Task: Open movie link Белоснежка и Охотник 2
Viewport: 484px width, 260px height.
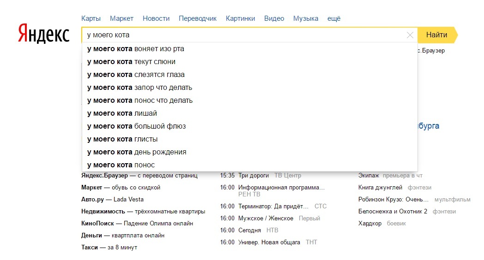Action: [x=393, y=212]
